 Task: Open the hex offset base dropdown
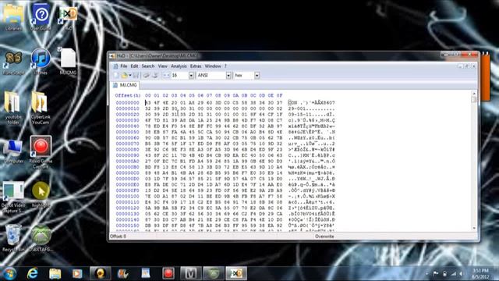[257, 76]
